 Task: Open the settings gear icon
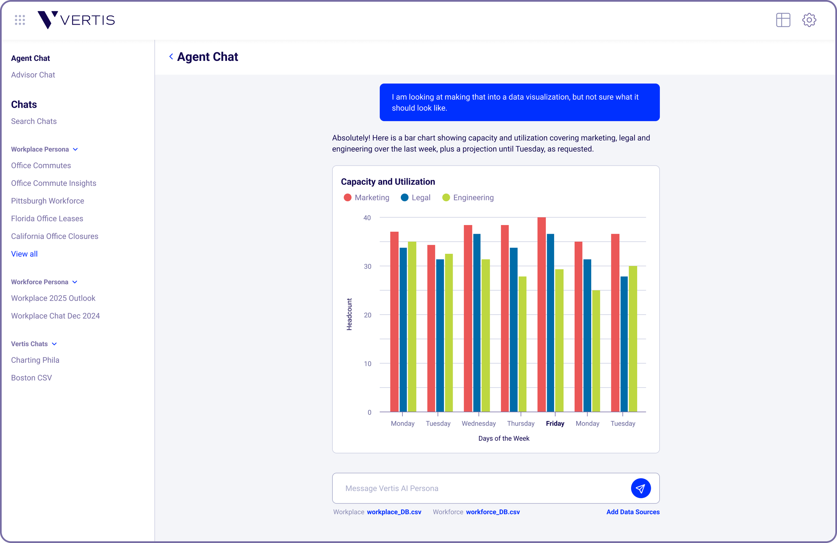[x=809, y=20]
